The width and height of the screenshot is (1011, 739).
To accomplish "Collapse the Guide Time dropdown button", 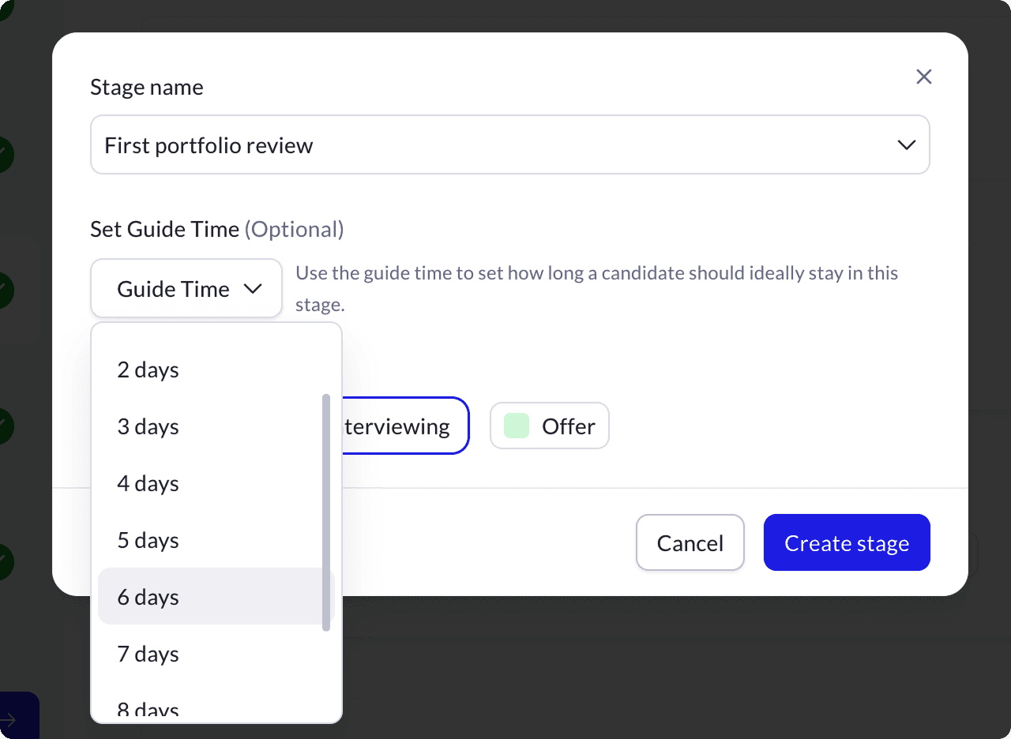I will click(186, 289).
